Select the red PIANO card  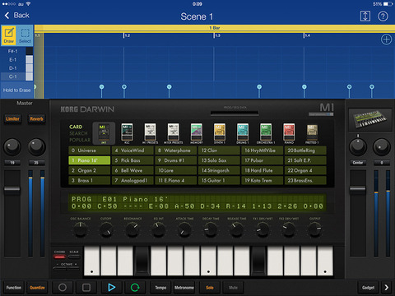pos(289,133)
